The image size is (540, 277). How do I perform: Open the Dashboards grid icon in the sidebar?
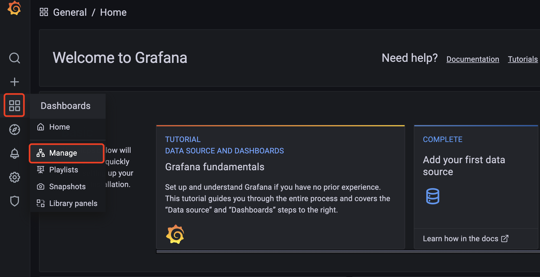15,105
